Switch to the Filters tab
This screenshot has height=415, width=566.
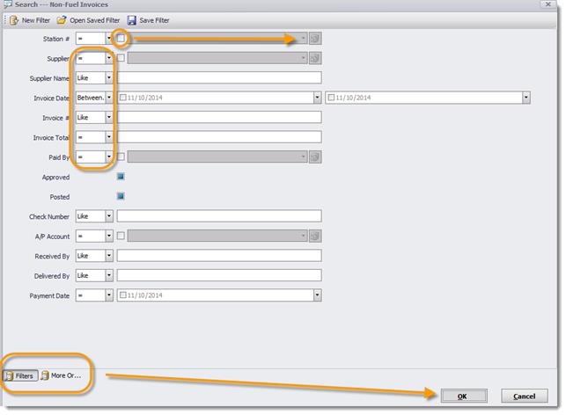point(19,375)
